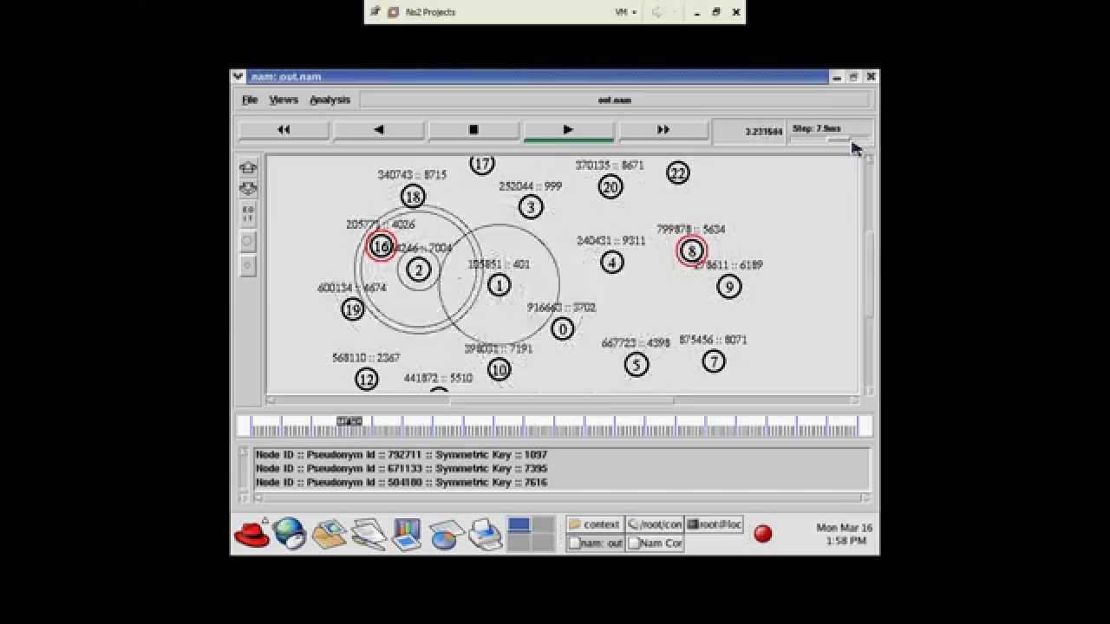Play the animation forward
The image size is (1110, 624).
point(568,130)
